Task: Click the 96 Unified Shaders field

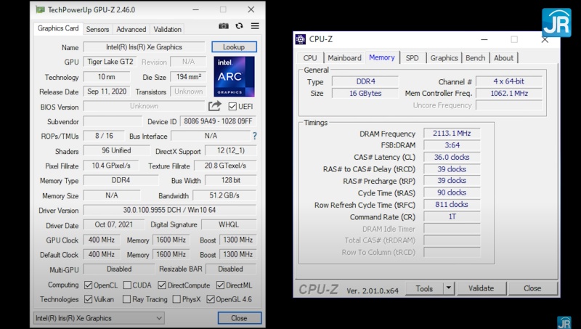Action: click(x=116, y=150)
